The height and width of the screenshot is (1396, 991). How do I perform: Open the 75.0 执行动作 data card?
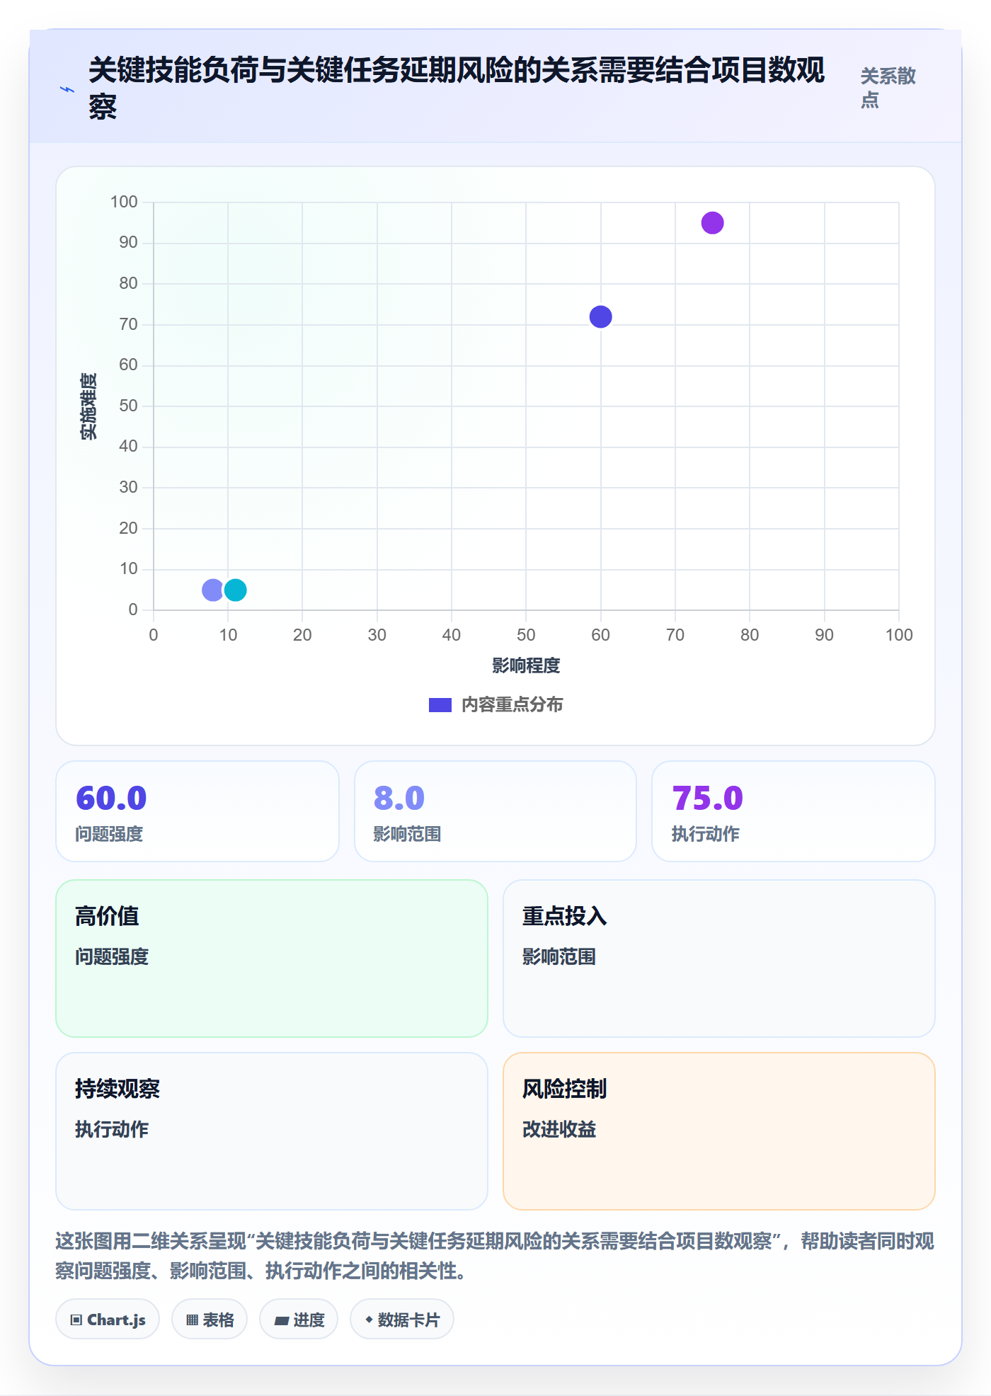(794, 811)
